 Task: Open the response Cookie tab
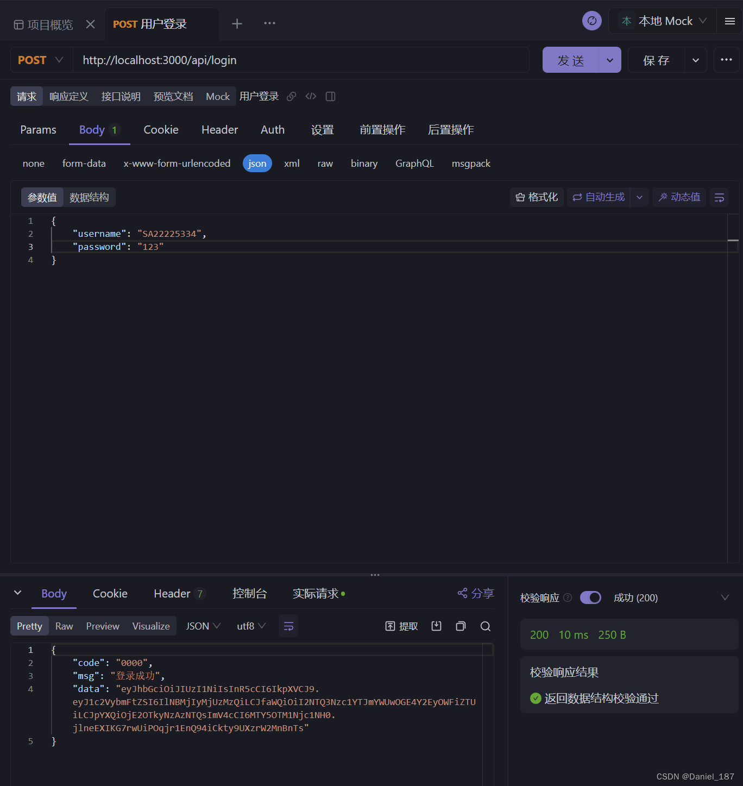pos(110,594)
